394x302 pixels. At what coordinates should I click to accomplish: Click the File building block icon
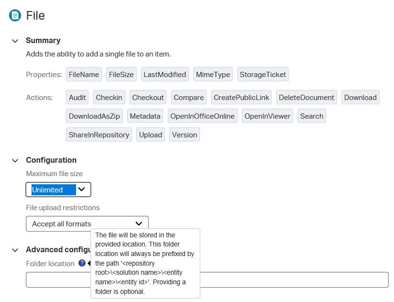click(15, 15)
